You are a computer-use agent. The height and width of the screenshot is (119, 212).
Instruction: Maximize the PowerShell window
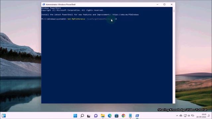pyautogui.click(x=164, y=4)
